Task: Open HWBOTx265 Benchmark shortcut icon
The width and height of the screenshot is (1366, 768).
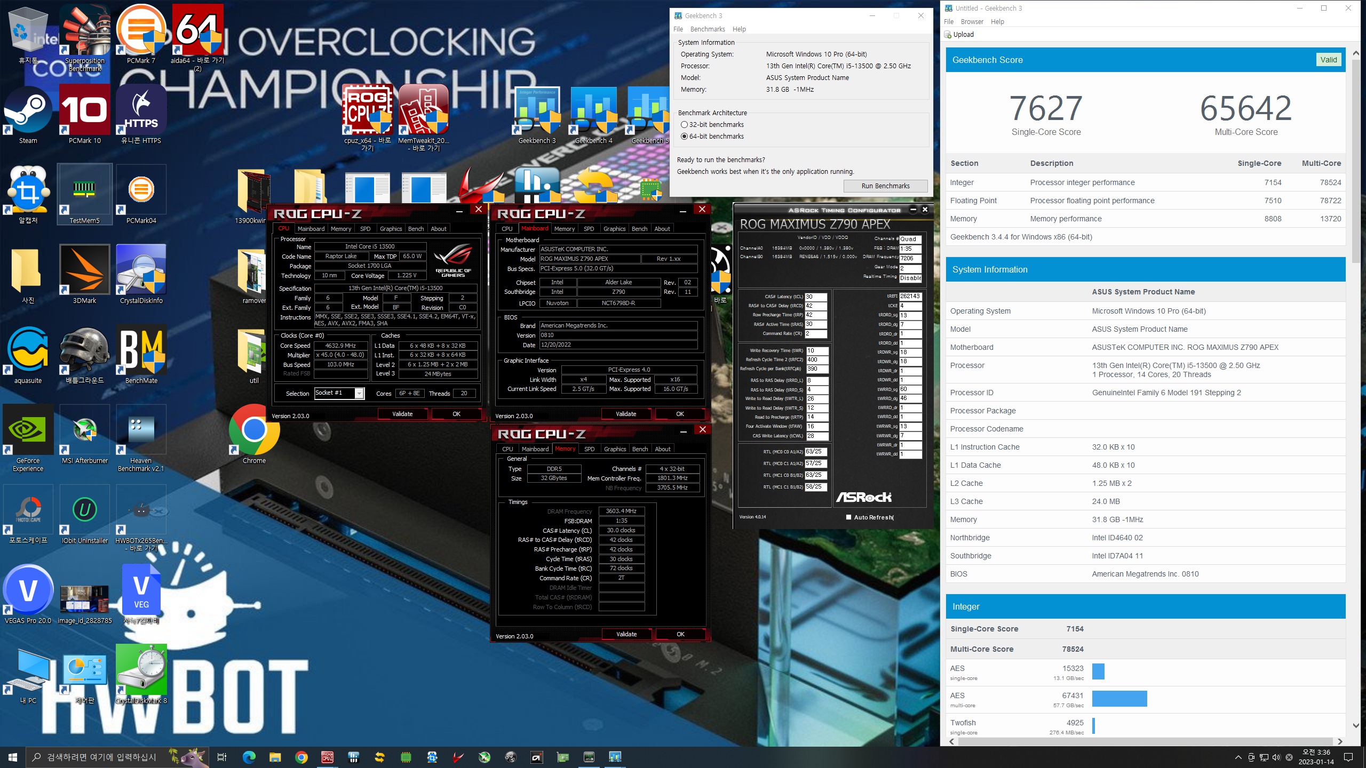Action: [141, 518]
